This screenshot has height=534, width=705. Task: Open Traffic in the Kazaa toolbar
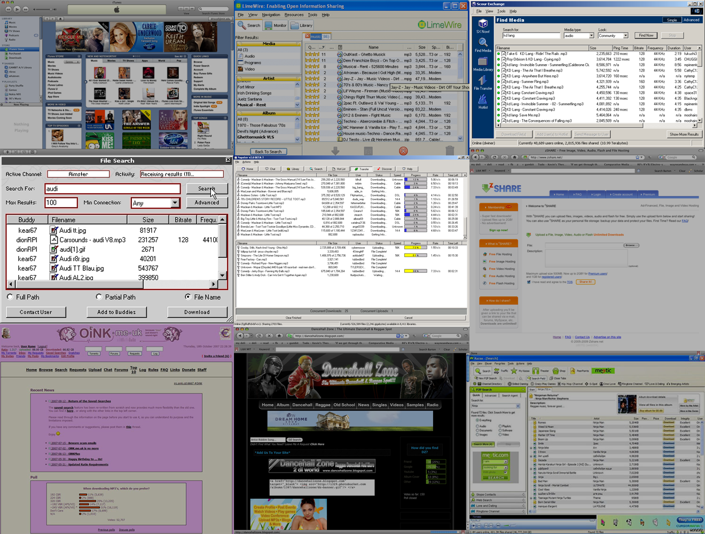[501, 371]
